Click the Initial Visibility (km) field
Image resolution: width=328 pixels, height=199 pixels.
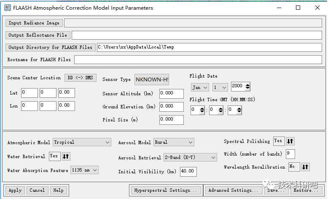(x=188, y=172)
